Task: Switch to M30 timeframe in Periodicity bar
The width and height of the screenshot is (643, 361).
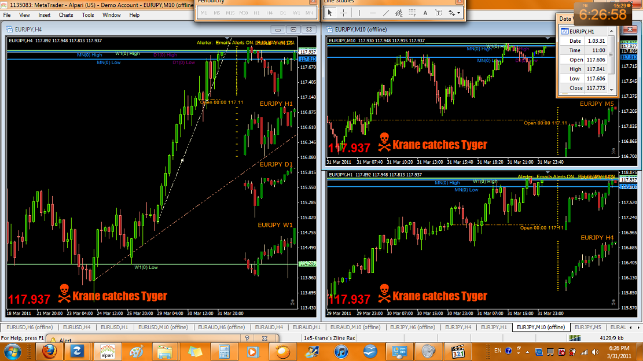Action: pos(243,13)
